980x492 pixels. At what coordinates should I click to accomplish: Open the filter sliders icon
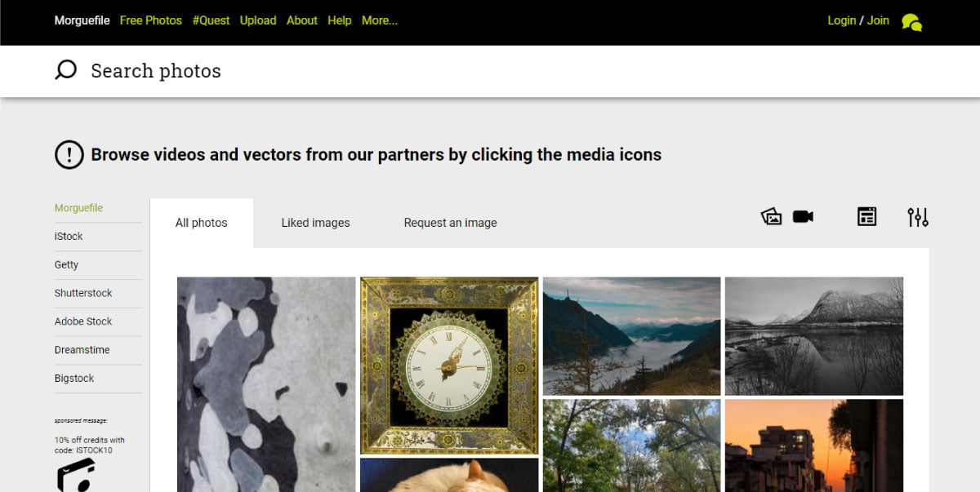pos(918,216)
